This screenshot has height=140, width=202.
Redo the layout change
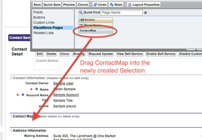click(116, 5)
